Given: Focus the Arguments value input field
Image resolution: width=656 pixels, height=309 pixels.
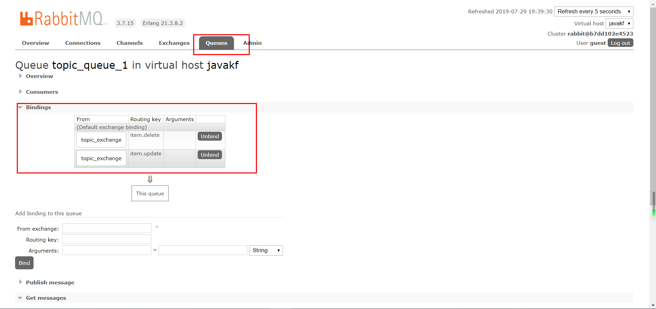Looking at the screenshot, I should [203, 250].
